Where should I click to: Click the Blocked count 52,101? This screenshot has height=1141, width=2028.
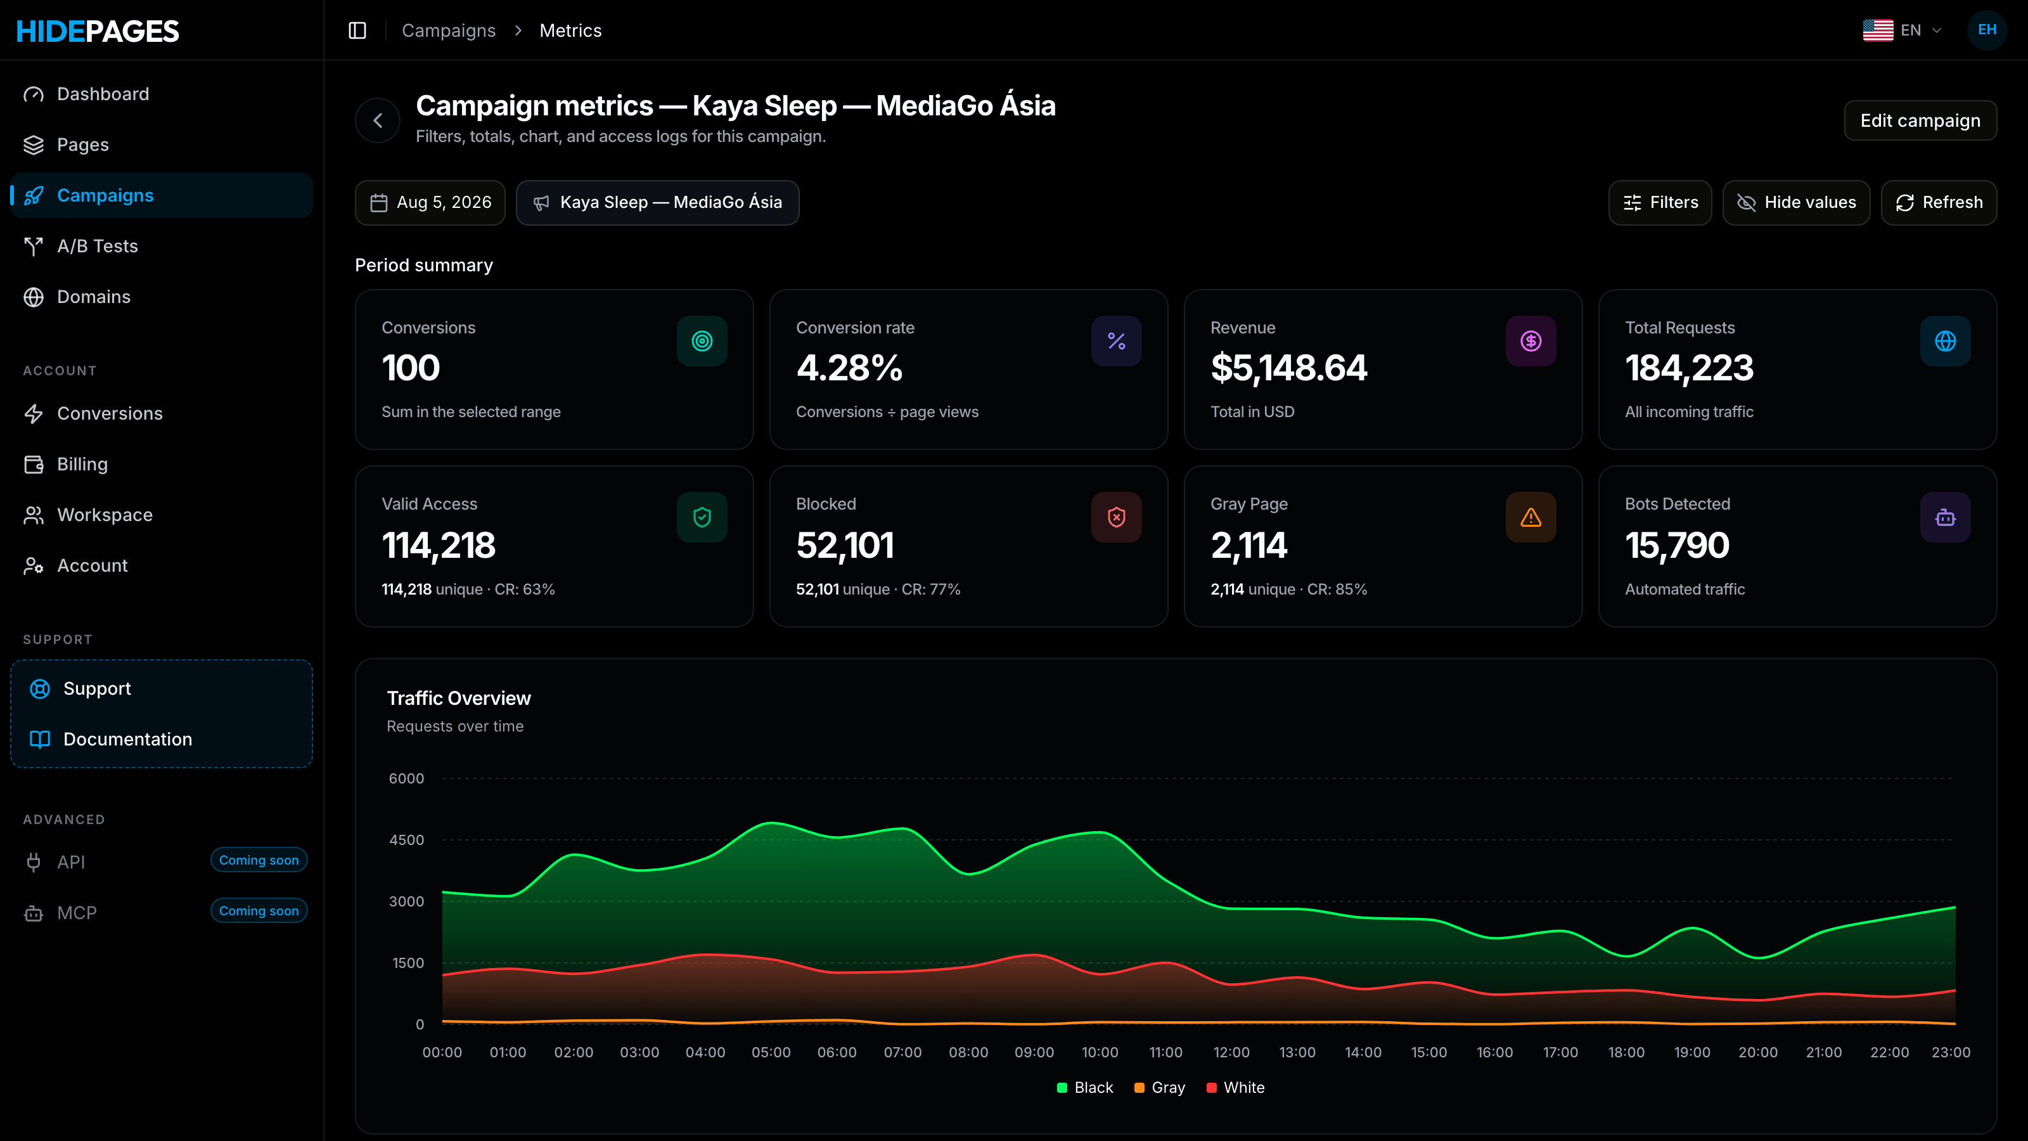[x=845, y=546]
